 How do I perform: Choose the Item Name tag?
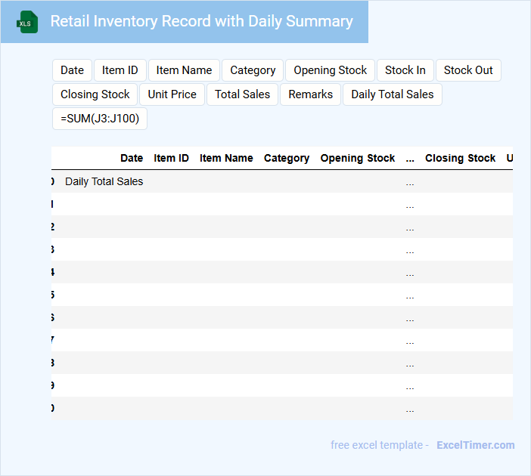[184, 70]
